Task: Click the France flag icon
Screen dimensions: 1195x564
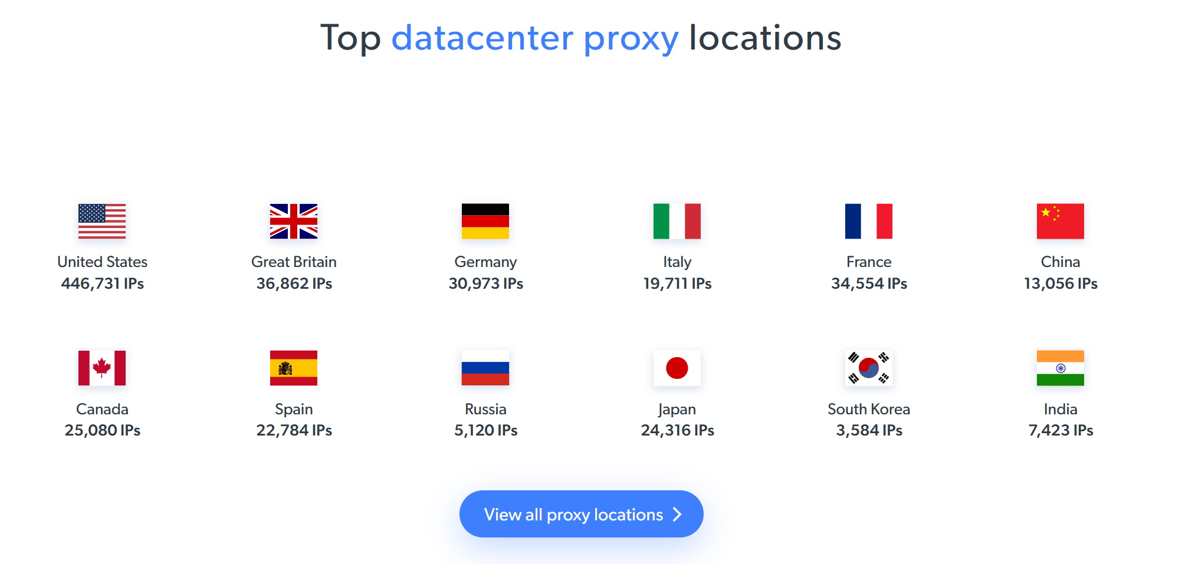Action: [x=869, y=221]
